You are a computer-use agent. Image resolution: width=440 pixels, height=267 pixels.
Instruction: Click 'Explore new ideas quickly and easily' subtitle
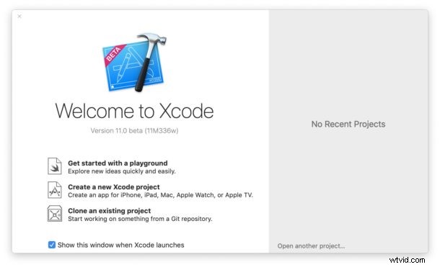coord(122,171)
